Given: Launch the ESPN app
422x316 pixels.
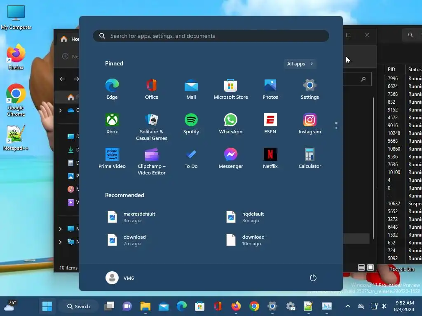Looking at the screenshot, I should pyautogui.click(x=270, y=124).
